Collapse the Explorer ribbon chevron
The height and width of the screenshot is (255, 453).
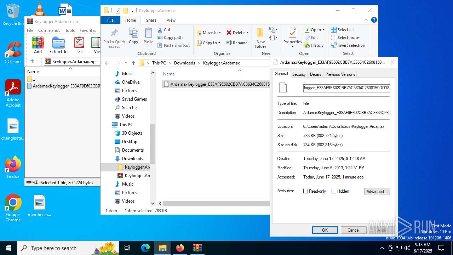coord(366,20)
